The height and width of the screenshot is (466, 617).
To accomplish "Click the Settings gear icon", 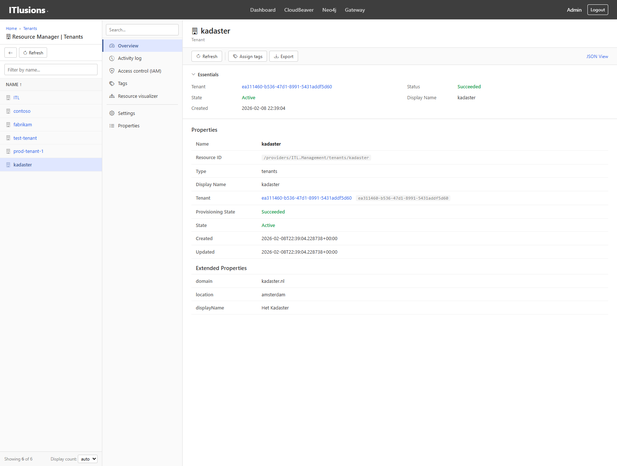I will click(x=112, y=113).
